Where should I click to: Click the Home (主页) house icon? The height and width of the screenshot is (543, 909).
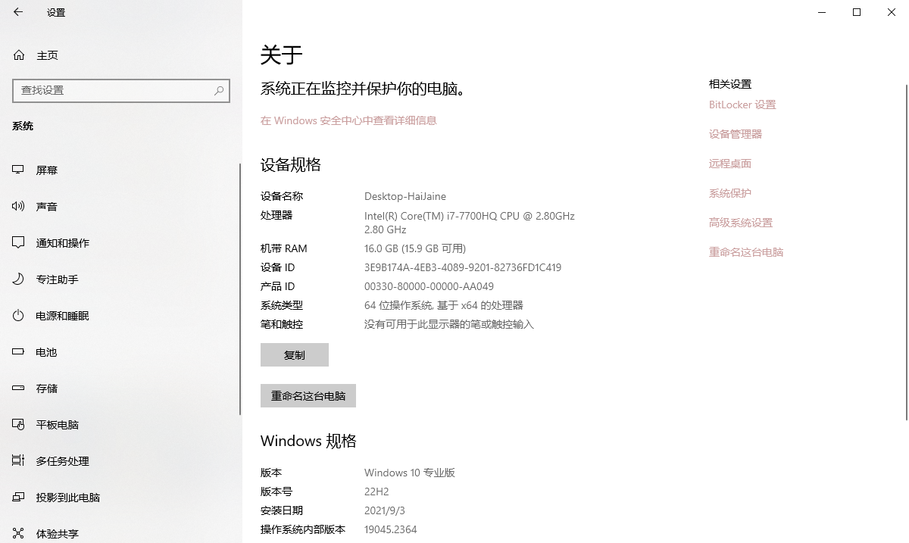pyautogui.click(x=19, y=55)
